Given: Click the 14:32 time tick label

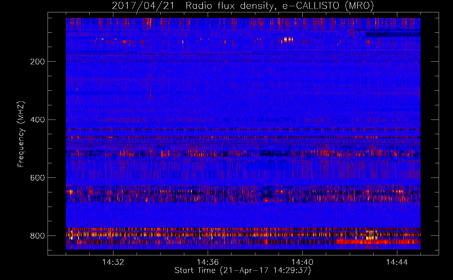Looking at the screenshot, I should (x=113, y=262).
